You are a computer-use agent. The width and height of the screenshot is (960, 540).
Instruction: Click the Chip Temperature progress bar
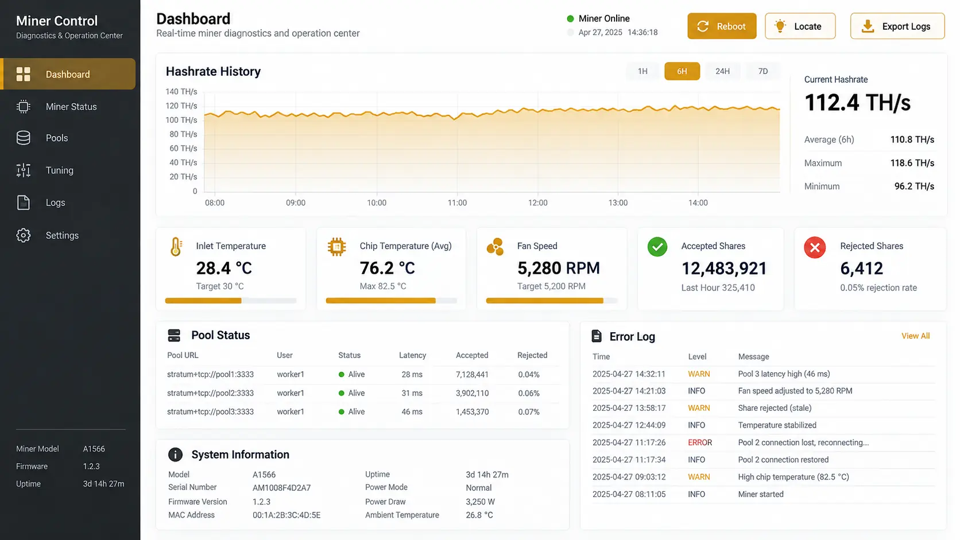coord(392,301)
